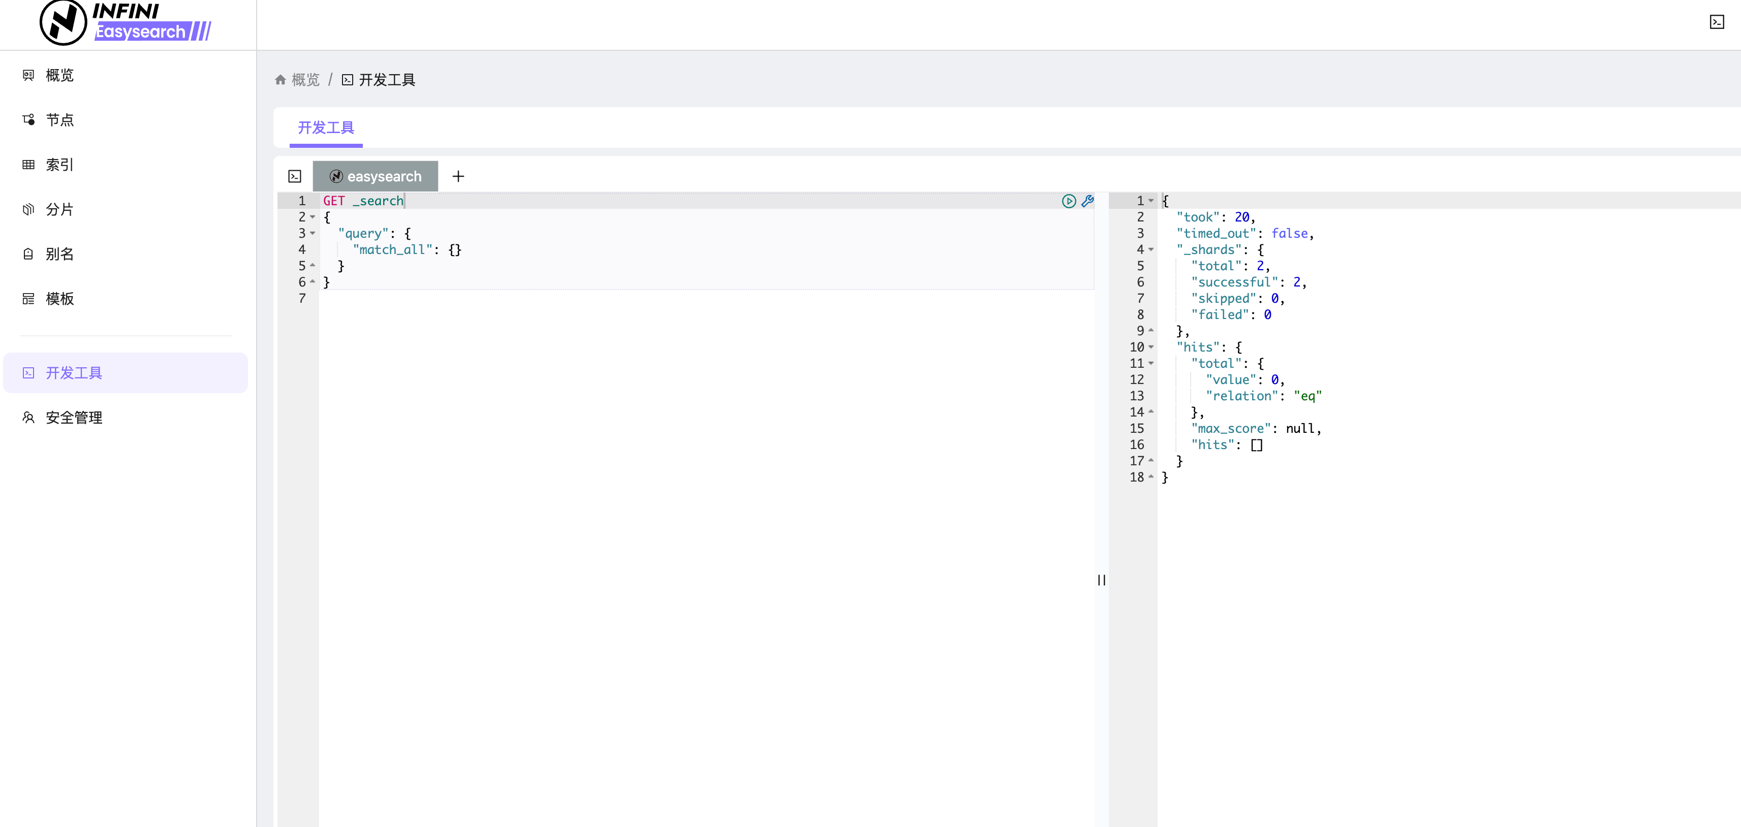Viewport: 1741px width, 827px height.
Task: Fold the total object on response line 11
Action: (1151, 364)
